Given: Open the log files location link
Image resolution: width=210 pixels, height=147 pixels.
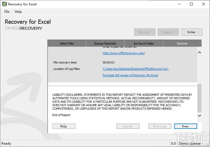Looking at the screenshot, I should pos(135,69).
